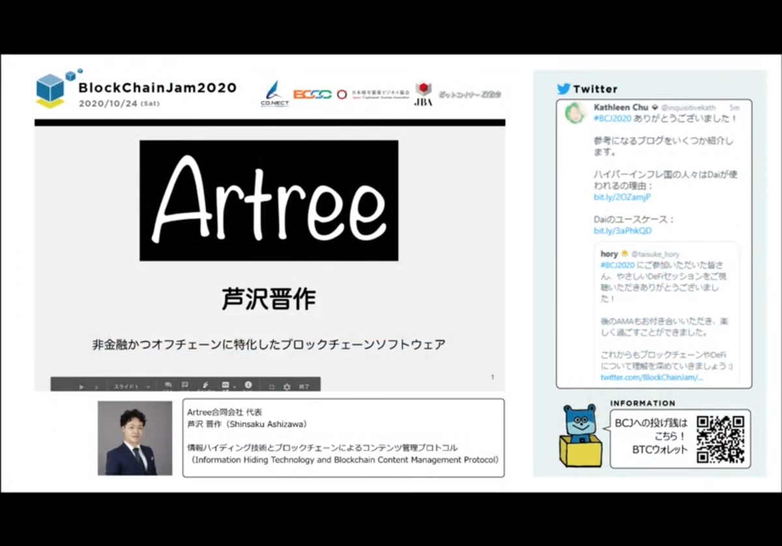The image size is (782, 546).
Task: Click the 日本暗号資産ビジネス協会 logo
Action: click(373, 94)
